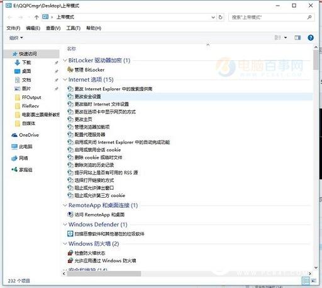Open 删除 cookie 或临时文件
This screenshot has height=288, width=322.
click(x=98, y=157)
